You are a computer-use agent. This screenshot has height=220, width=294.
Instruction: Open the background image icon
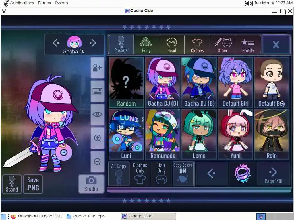(x=97, y=91)
